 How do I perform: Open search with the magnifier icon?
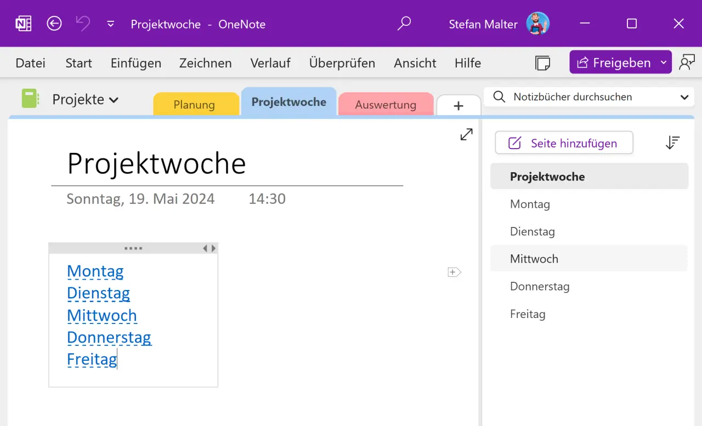[404, 24]
